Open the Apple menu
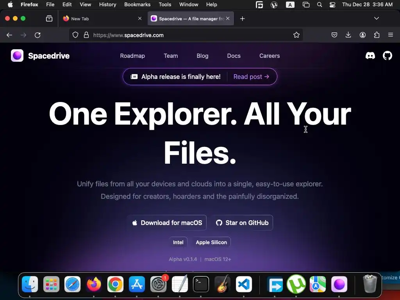Screen dimensions: 400x300 click(10, 4)
